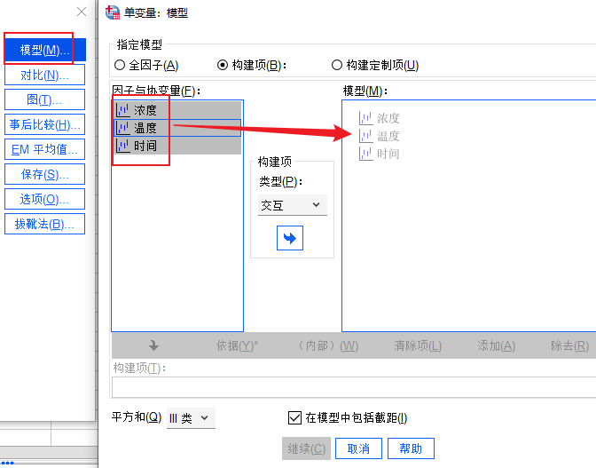
Task: Open the EM 平均值 dialog
Action: click(45, 149)
